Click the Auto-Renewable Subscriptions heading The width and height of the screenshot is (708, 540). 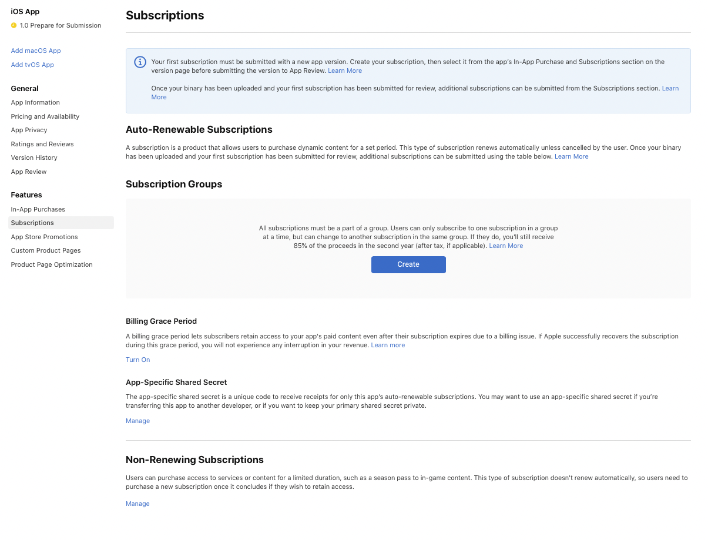coord(199,129)
